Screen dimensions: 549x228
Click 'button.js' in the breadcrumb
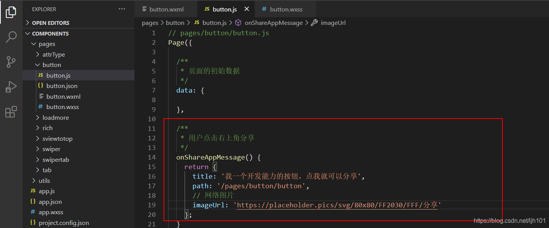pyautogui.click(x=214, y=23)
